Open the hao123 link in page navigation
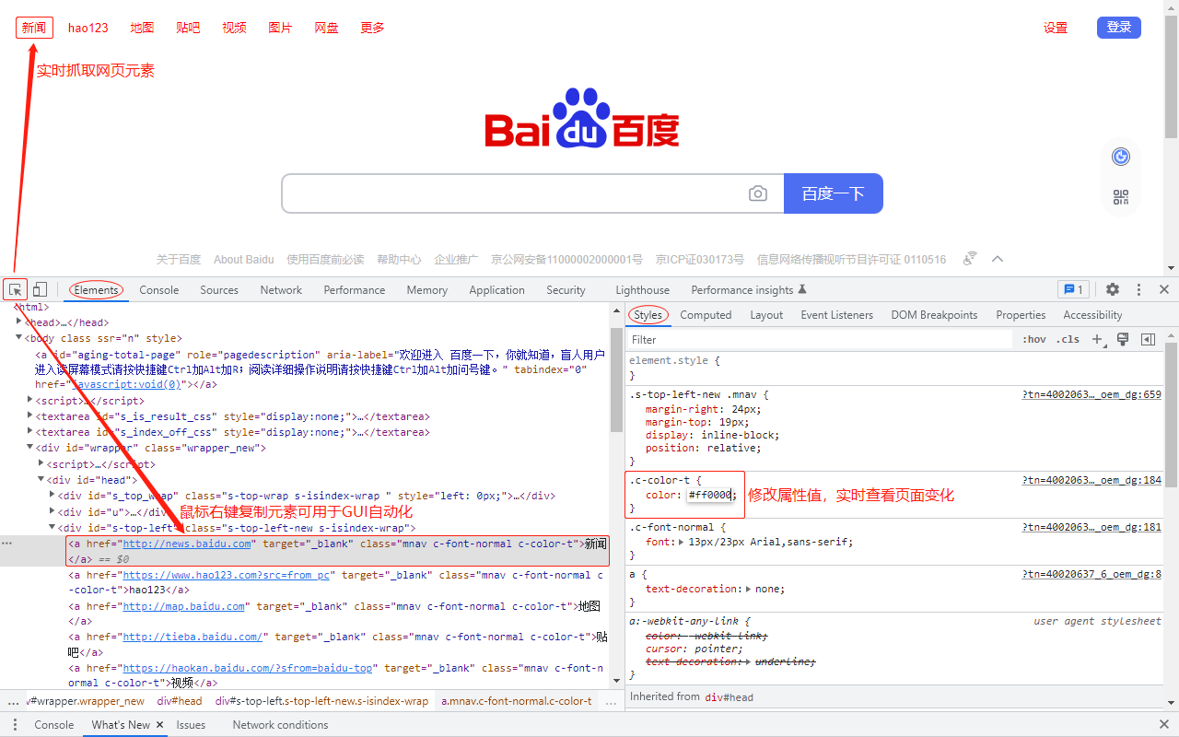This screenshot has width=1179, height=737. click(x=88, y=28)
